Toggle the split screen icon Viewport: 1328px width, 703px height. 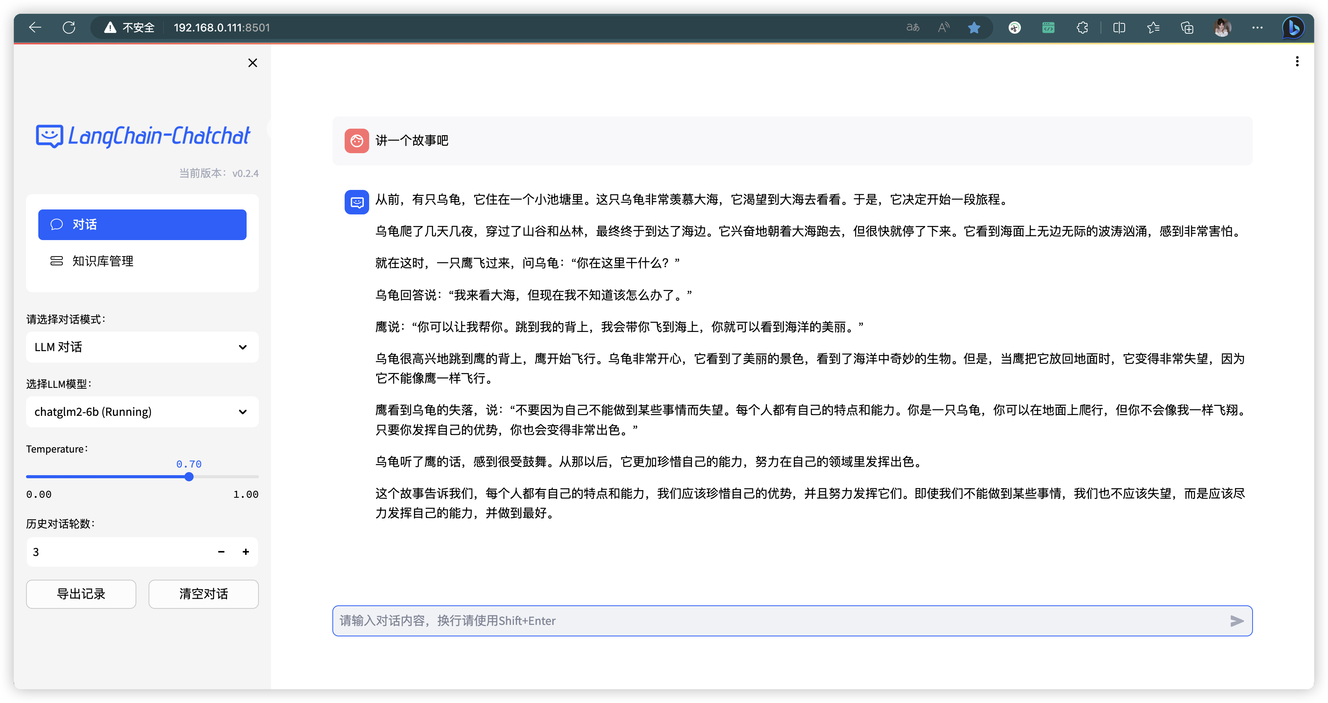tap(1119, 28)
